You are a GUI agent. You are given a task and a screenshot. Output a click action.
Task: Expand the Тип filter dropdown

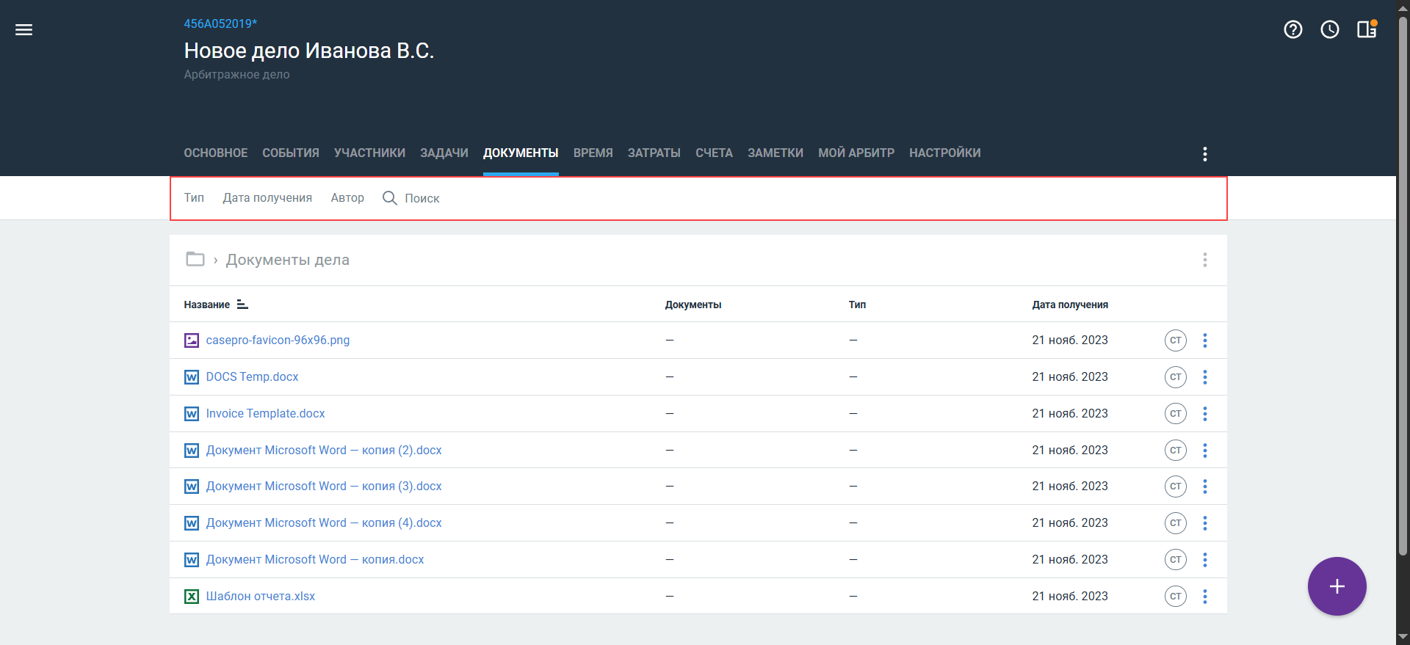194,198
